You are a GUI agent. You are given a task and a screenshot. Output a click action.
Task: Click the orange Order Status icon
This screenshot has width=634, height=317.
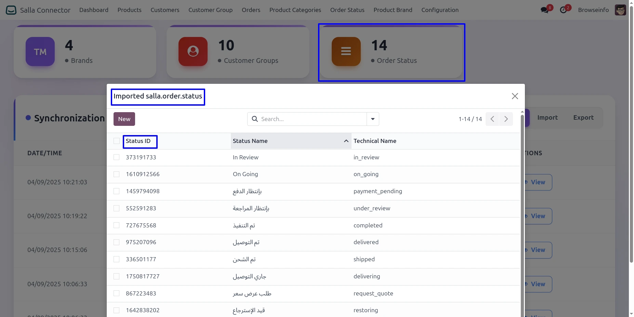point(346,52)
